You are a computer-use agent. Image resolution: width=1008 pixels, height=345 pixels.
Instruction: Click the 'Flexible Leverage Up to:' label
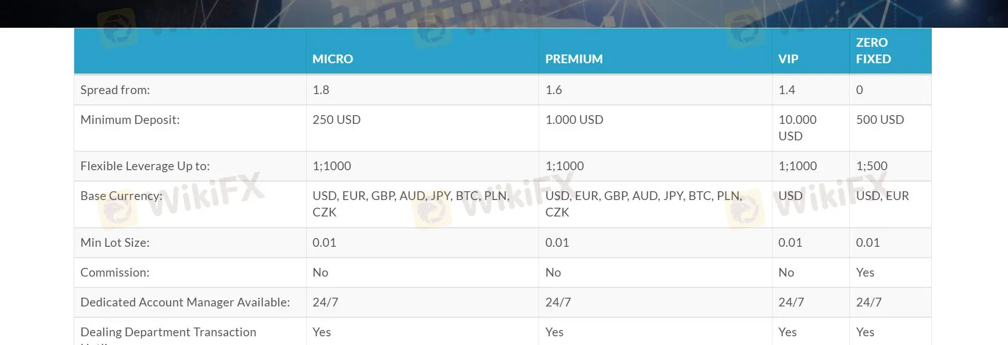(x=145, y=166)
